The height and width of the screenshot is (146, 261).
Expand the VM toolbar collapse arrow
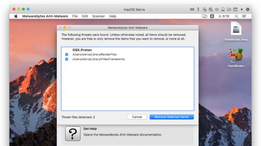click(x=242, y=9)
